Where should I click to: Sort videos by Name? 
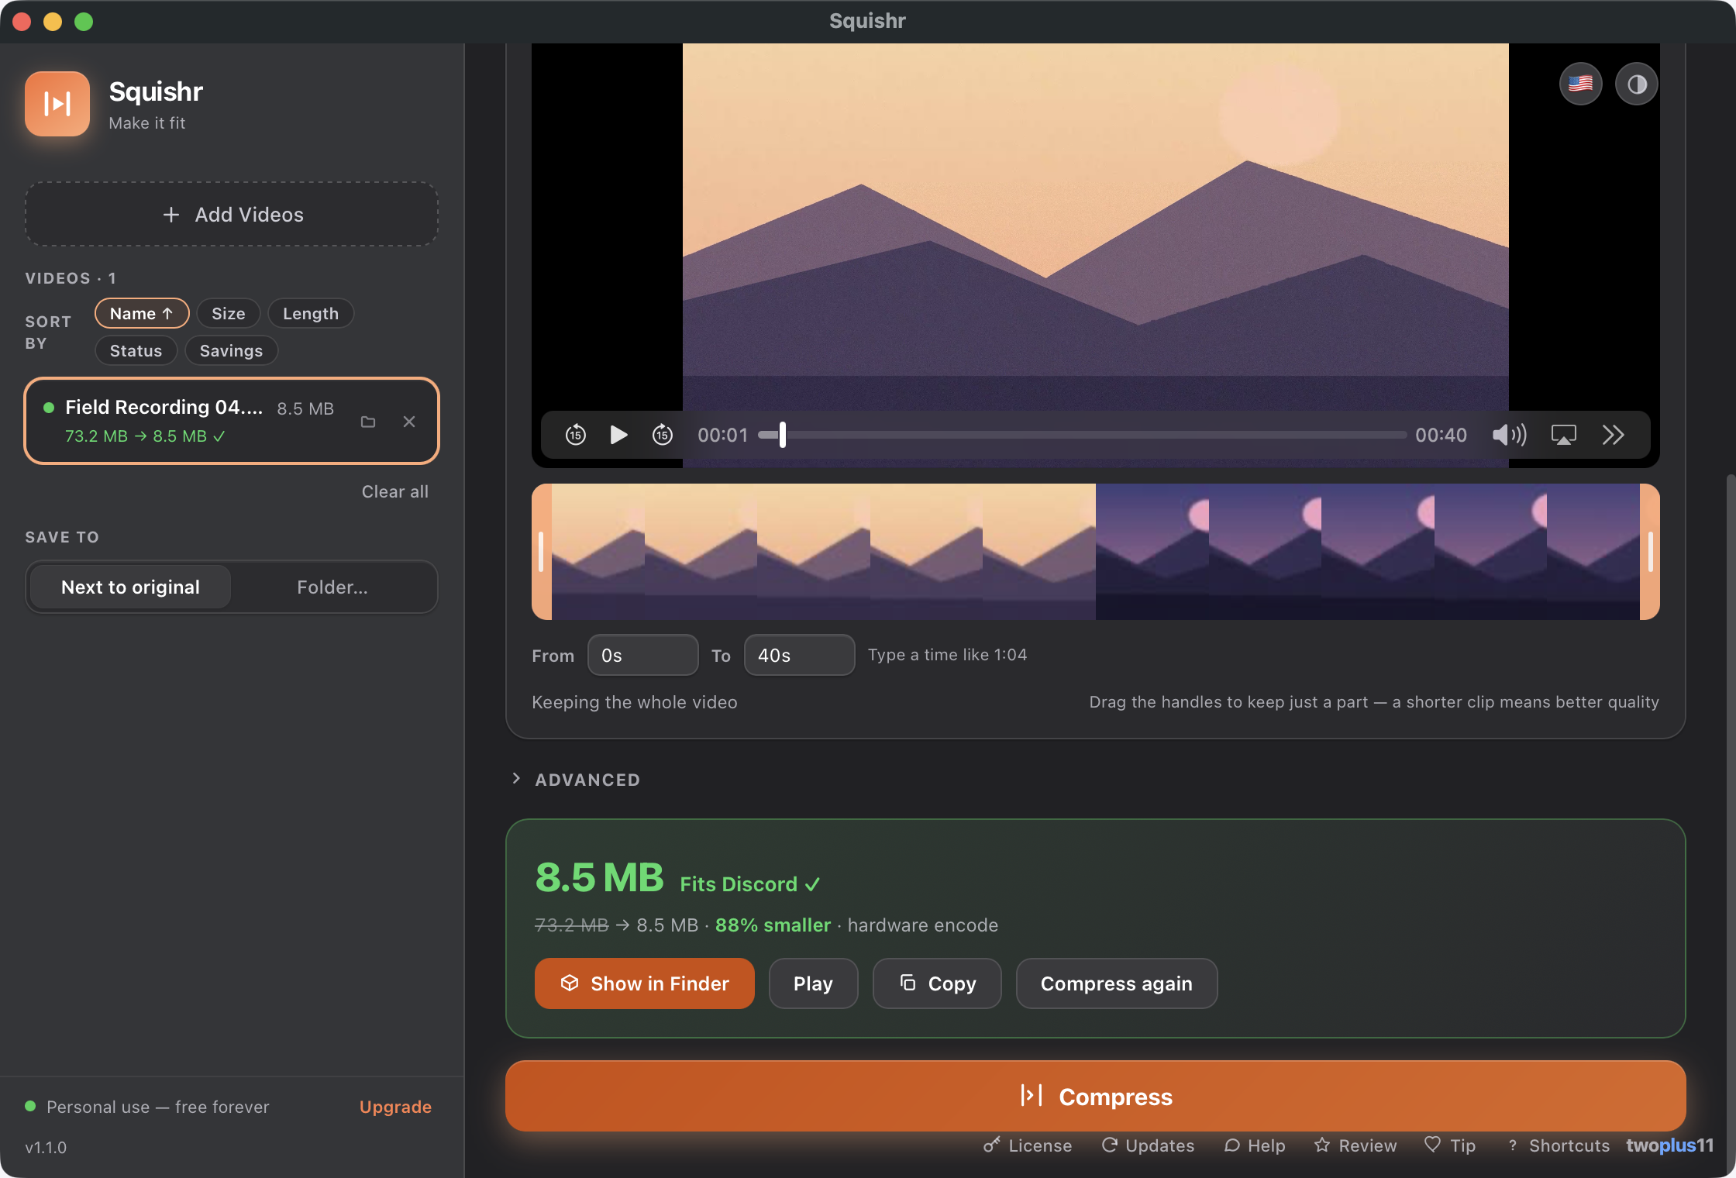(142, 313)
